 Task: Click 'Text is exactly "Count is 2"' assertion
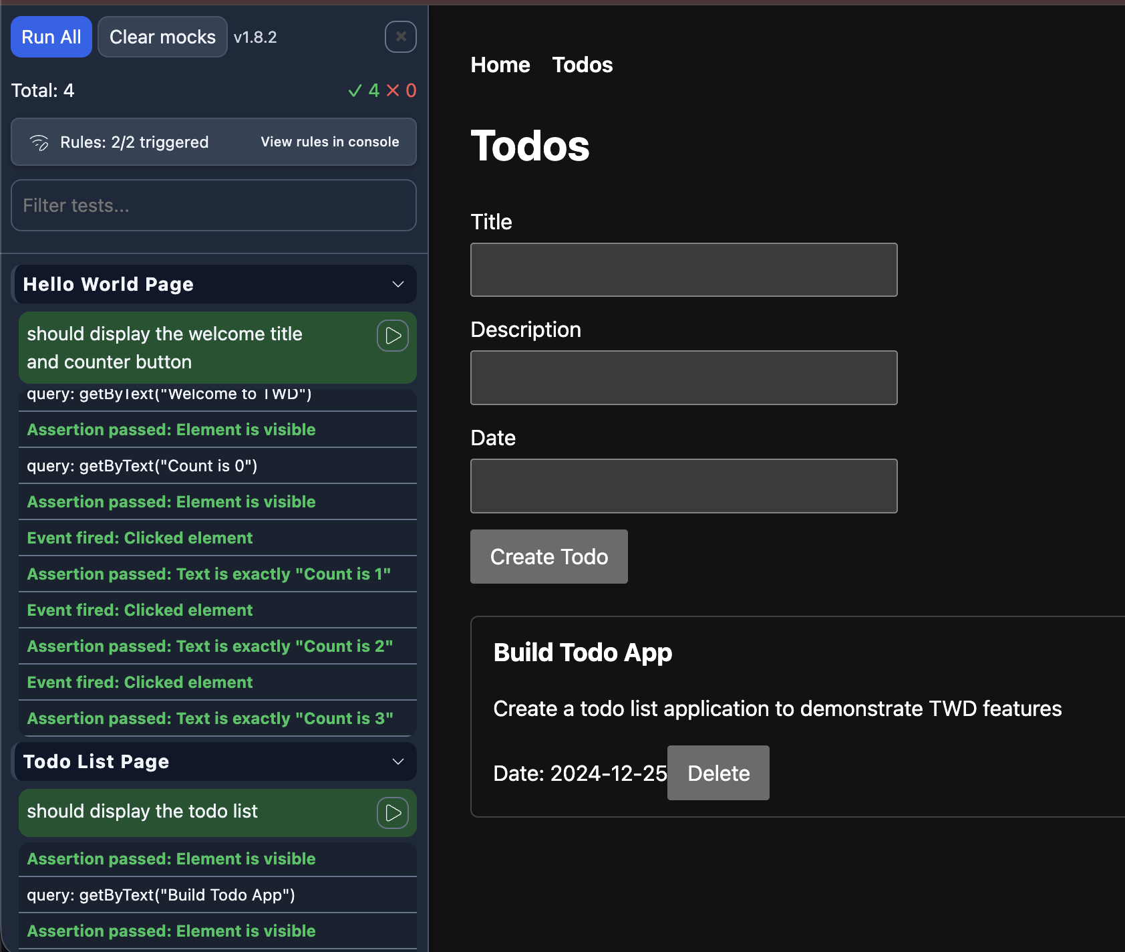(x=218, y=646)
